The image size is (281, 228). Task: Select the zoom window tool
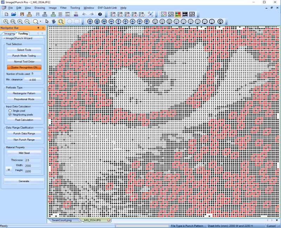(61, 21)
